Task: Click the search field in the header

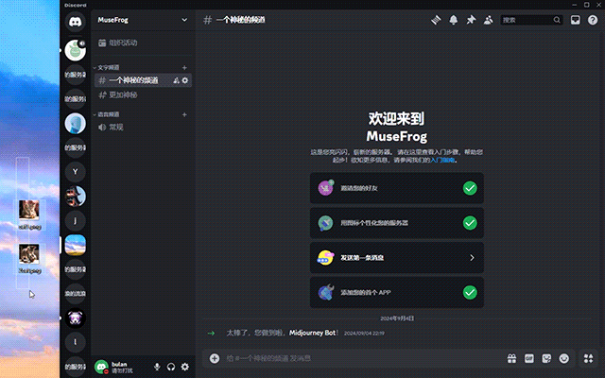Action: 531,20
